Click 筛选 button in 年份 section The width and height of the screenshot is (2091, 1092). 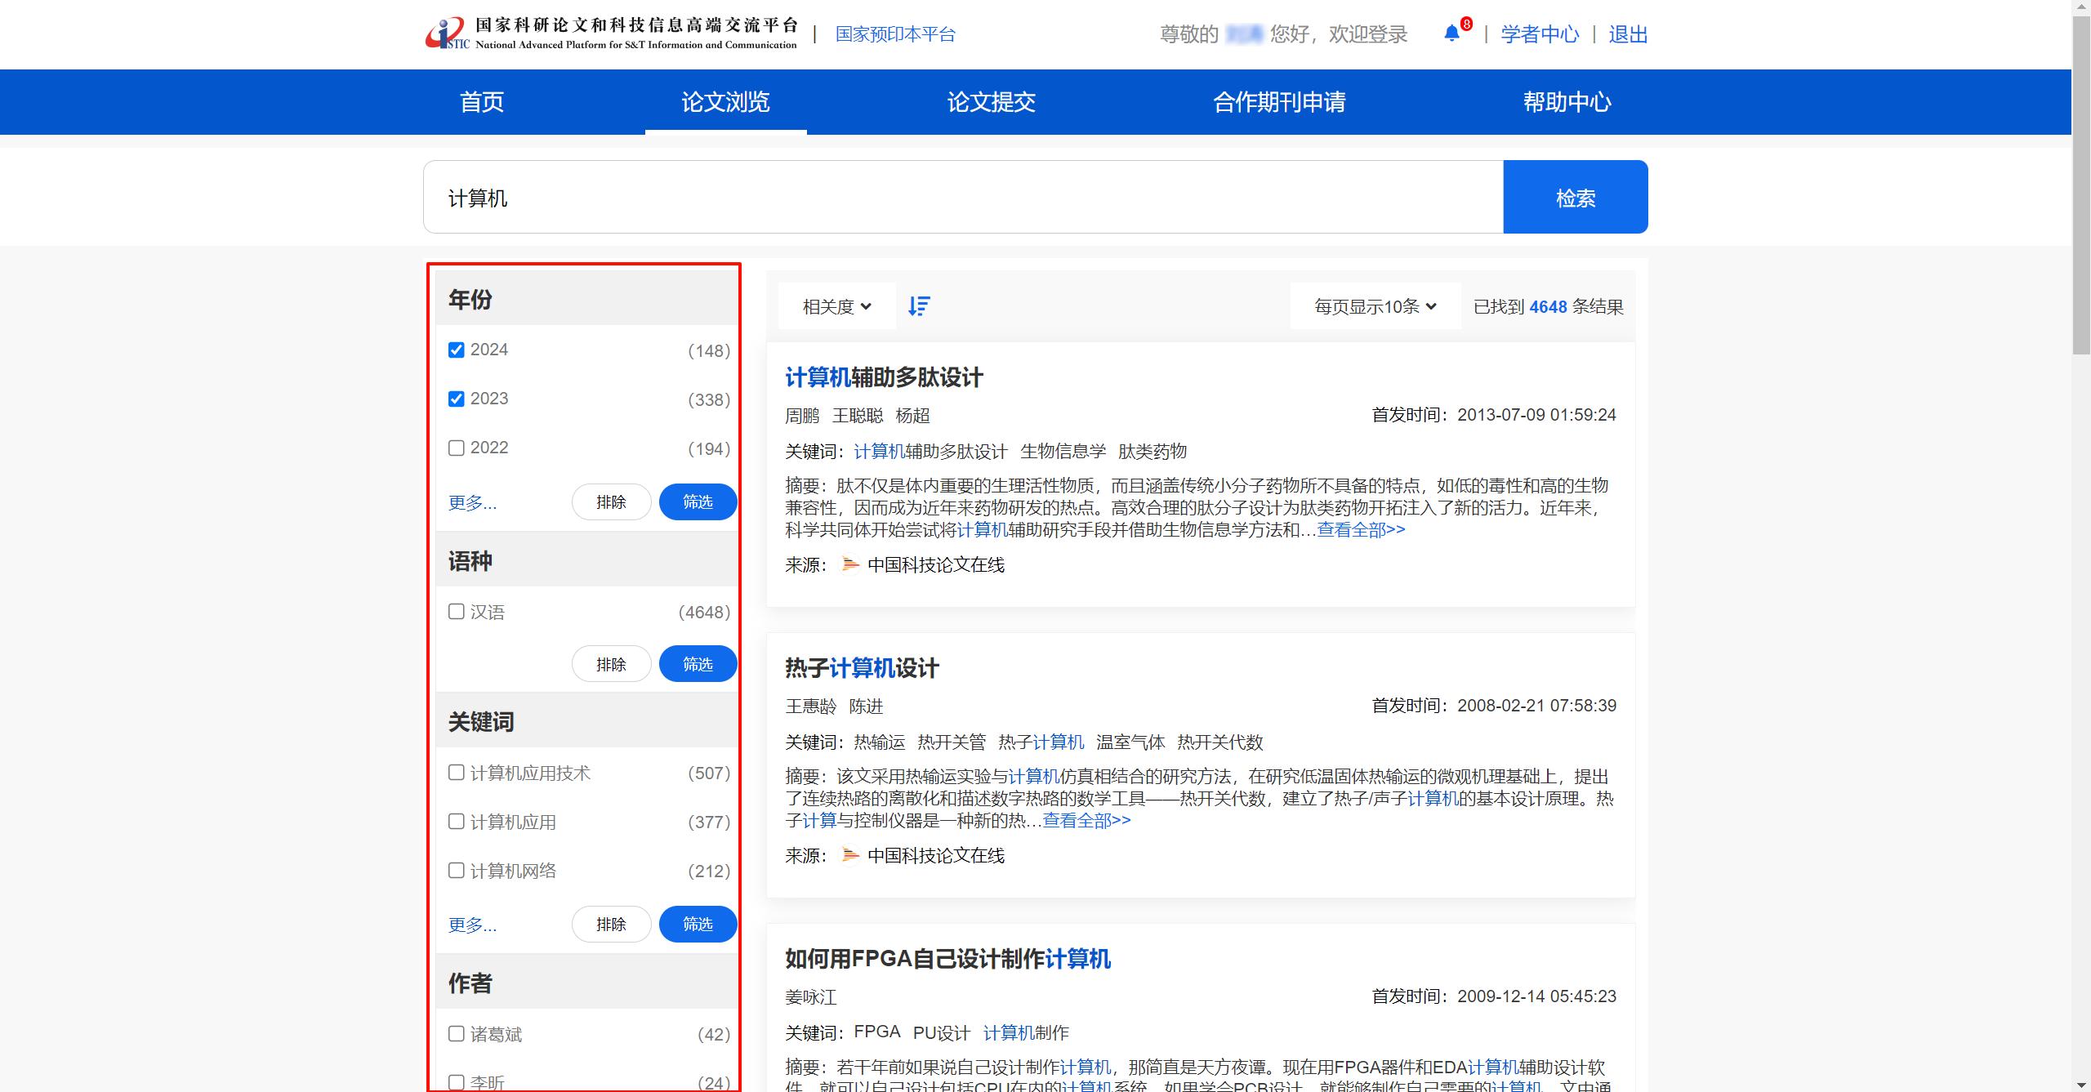click(698, 501)
